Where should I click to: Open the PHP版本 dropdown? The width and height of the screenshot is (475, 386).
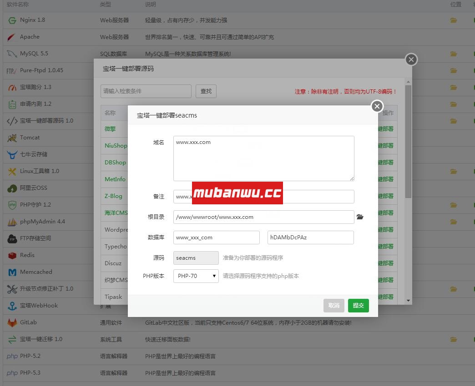[196, 276]
